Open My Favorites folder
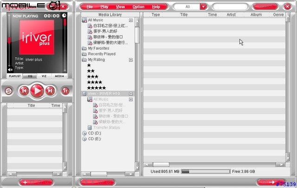This screenshot has height=188, width=297. tap(98, 48)
